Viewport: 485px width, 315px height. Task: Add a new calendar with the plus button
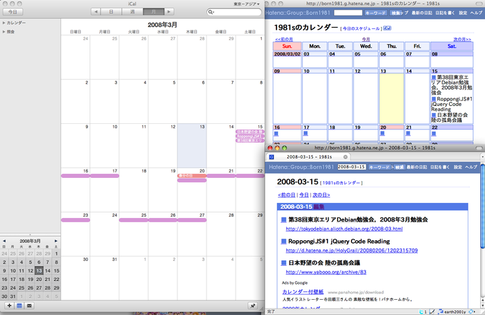[x=9, y=306]
